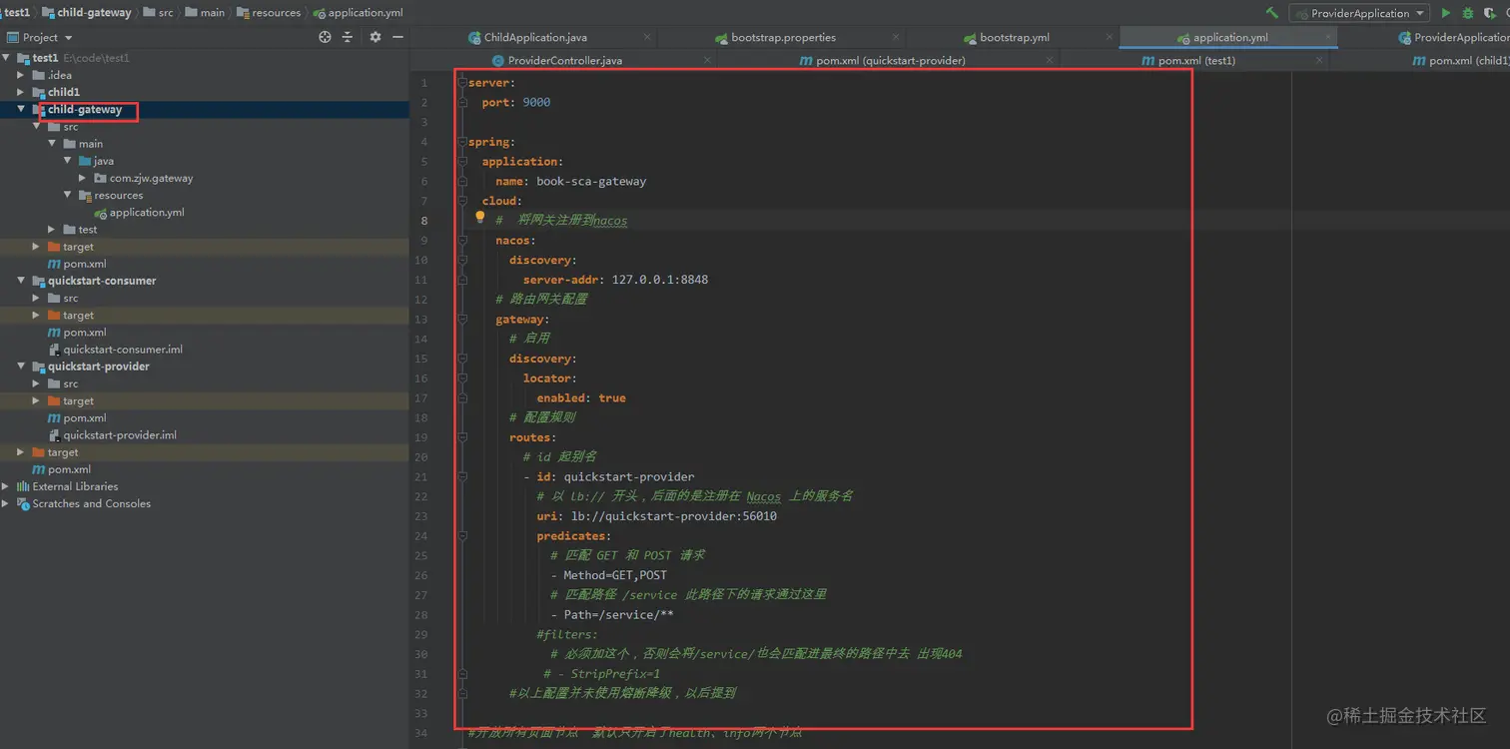Switch to the bootstrap.yml tab
This screenshot has width=1510, height=749.
tap(1014, 37)
